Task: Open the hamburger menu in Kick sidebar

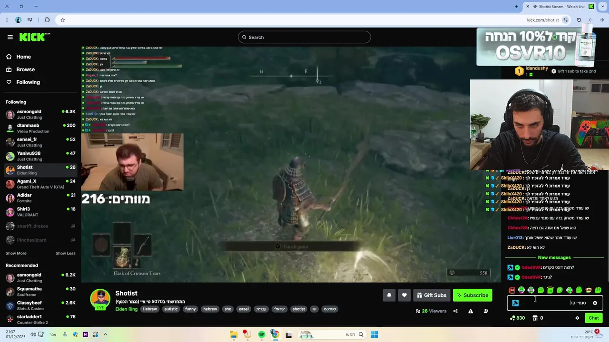Action: (10, 37)
